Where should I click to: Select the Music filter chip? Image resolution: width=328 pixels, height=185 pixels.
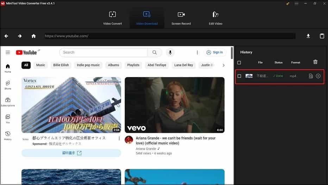tap(40, 65)
